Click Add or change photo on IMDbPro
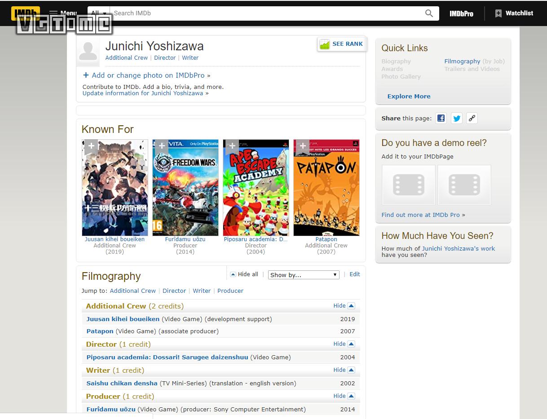This screenshot has width=547, height=419. [148, 75]
